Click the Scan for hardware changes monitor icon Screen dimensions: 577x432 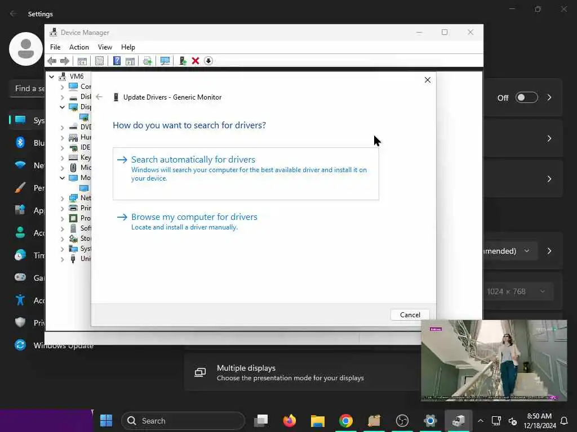165,61
